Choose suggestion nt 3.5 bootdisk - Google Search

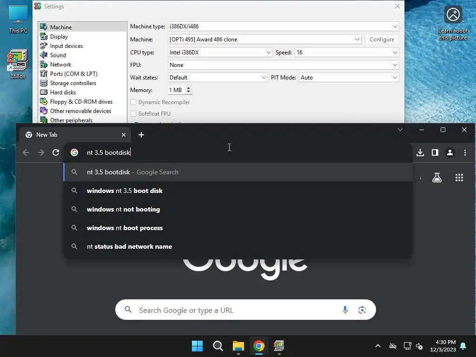[x=238, y=172]
